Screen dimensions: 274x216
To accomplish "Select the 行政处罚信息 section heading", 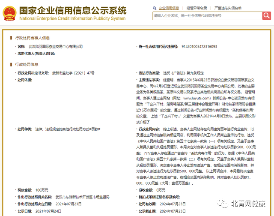I will click(27, 64).
